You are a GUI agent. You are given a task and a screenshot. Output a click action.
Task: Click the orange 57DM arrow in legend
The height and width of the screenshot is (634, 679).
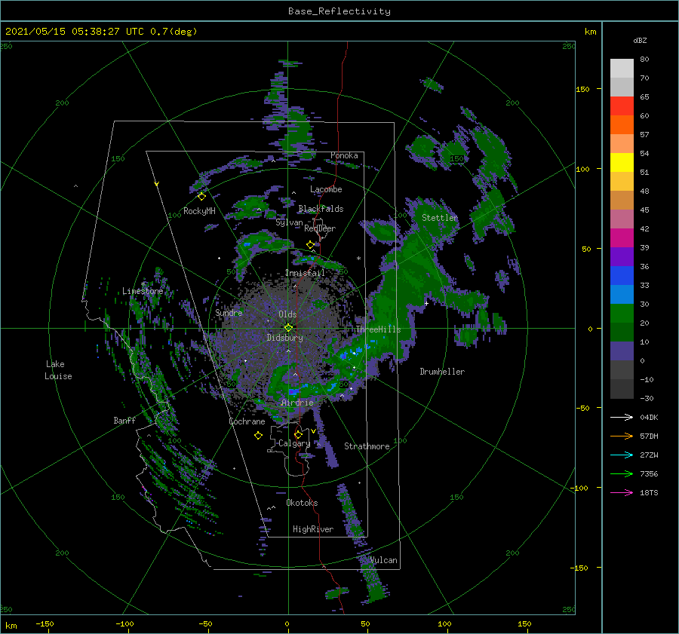(x=622, y=436)
